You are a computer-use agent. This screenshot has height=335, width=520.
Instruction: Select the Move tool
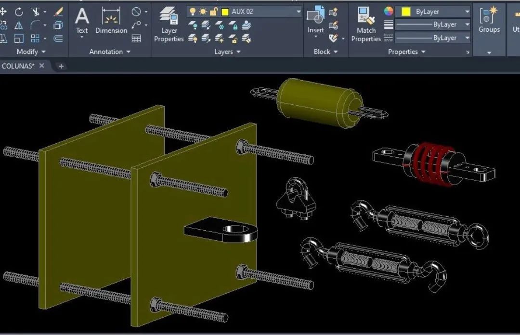click(x=3, y=12)
